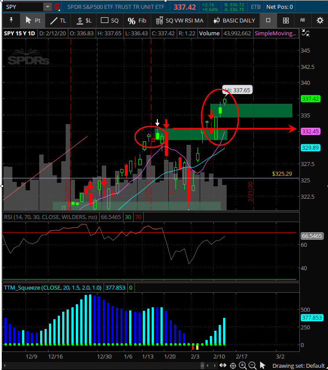Open chart settings gear
Screen dimensions: 328x370
320,20
